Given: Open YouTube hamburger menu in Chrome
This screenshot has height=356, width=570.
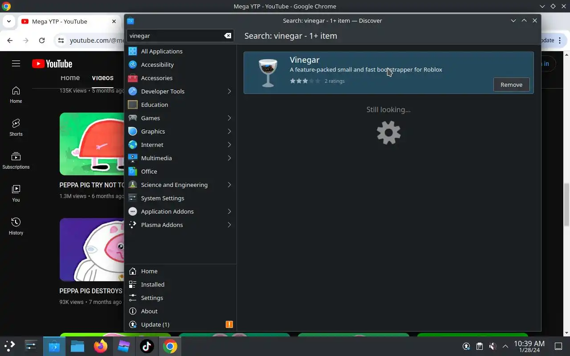Looking at the screenshot, I should [16, 64].
